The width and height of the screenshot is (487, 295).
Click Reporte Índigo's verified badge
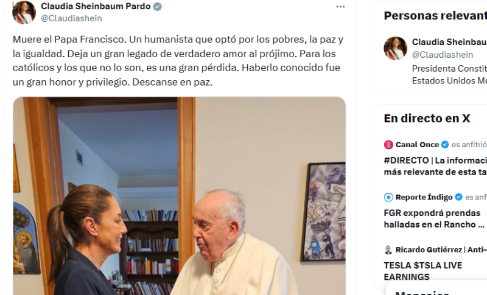pyautogui.click(x=458, y=197)
